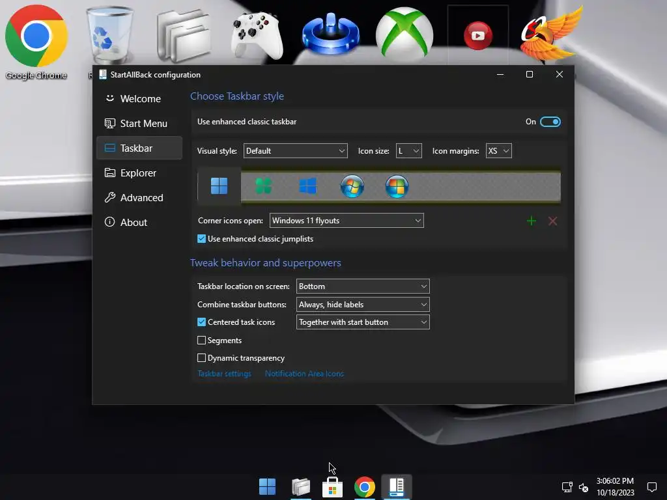Image resolution: width=667 pixels, height=500 pixels.
Task: Open the white game controller desktop icon
Action: [x=257, y=36]
